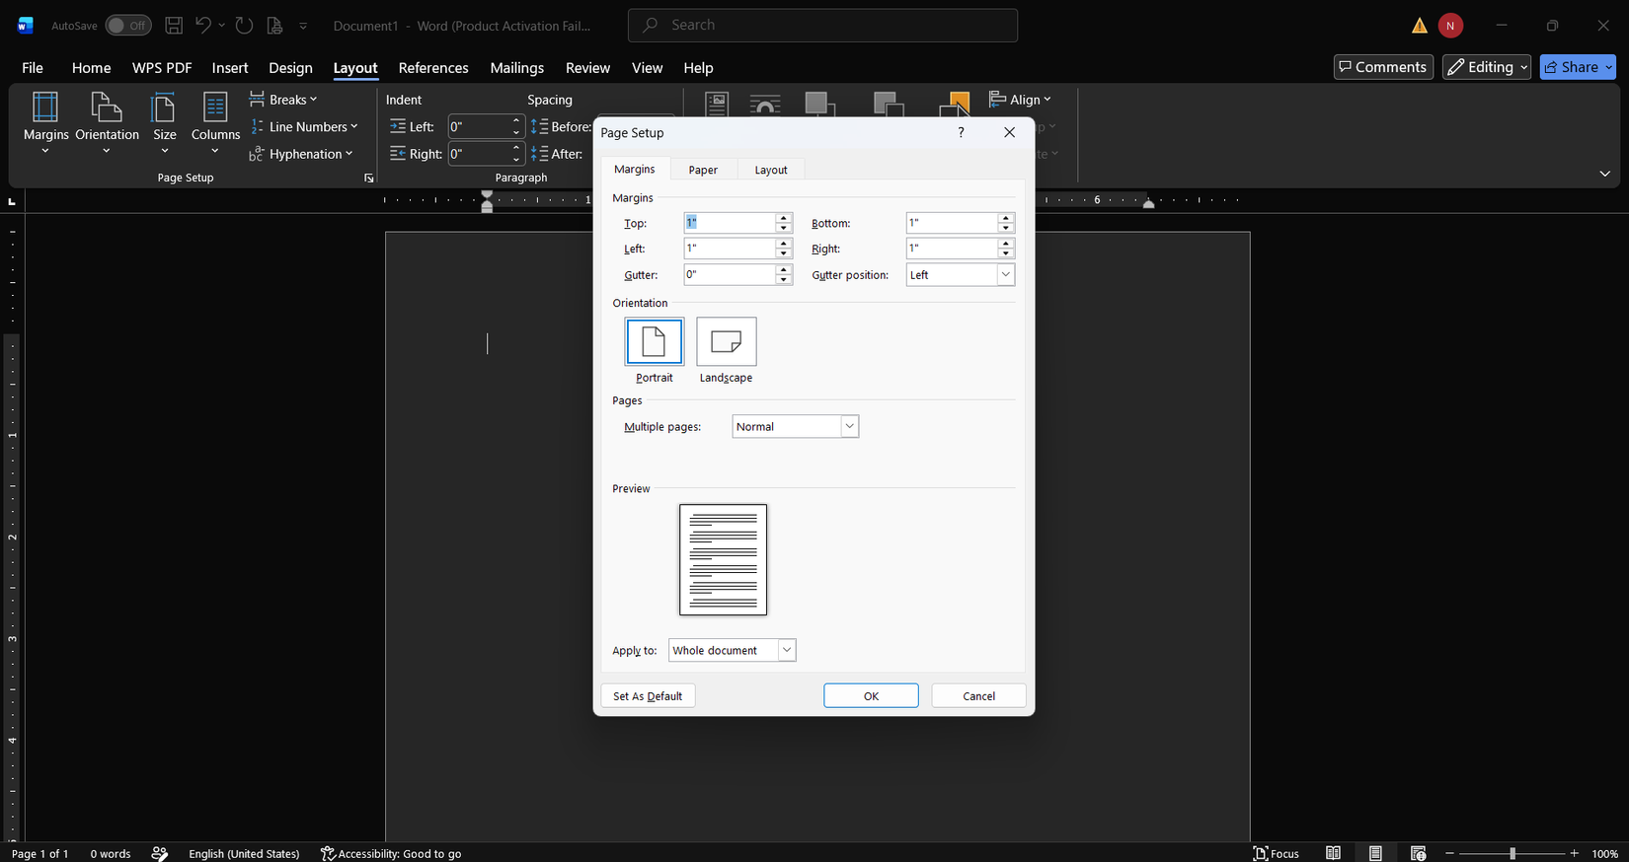Image resolution: width=1629 pixels, height=862 pixels.
Task: Open the References ribbon tab
Action: point(433,68)
